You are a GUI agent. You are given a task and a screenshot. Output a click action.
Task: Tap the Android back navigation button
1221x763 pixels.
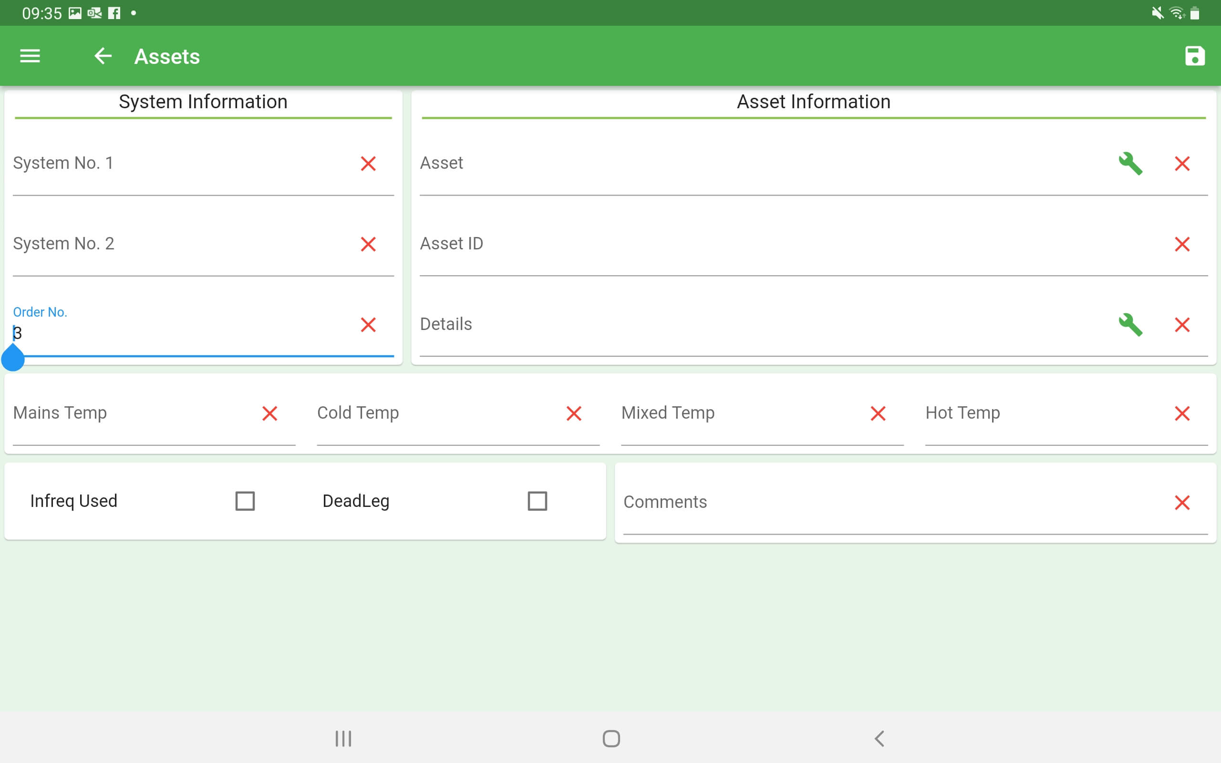coord(879,739)
